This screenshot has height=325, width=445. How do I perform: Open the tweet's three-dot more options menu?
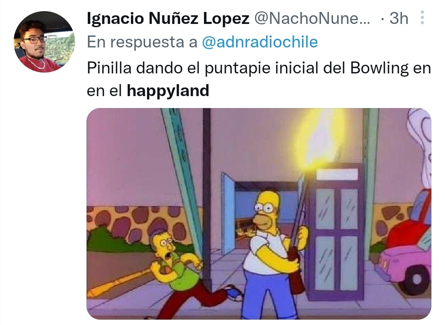[x=422, y=18]
